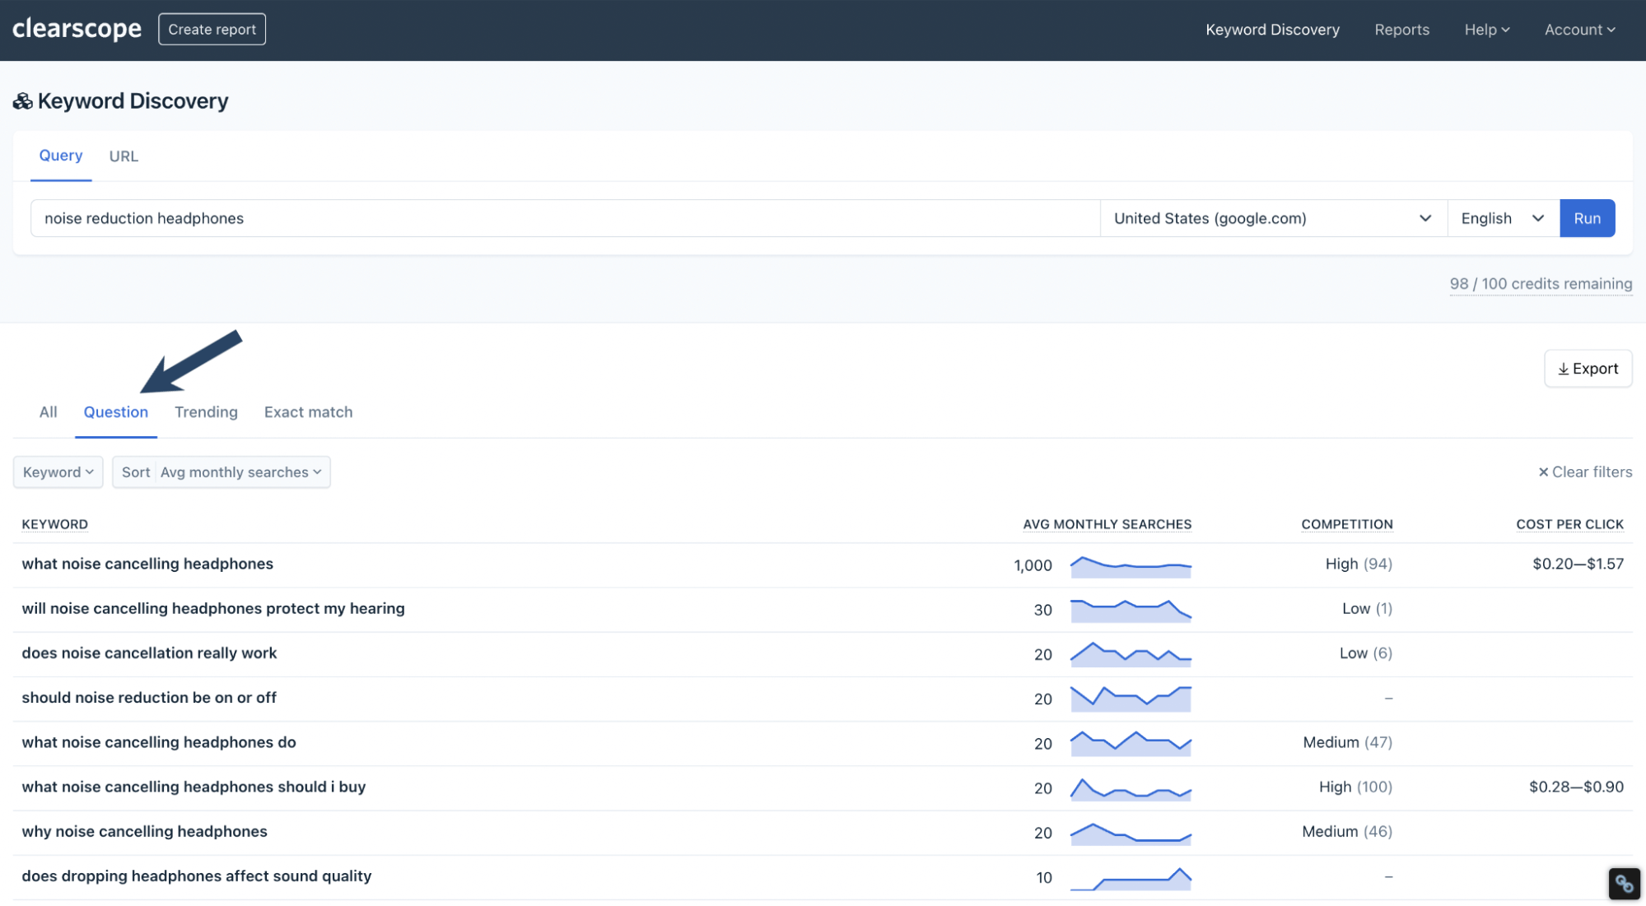Click the Export button
1646x906 pixels.
pyautogui.click(x=1588, y=369)
